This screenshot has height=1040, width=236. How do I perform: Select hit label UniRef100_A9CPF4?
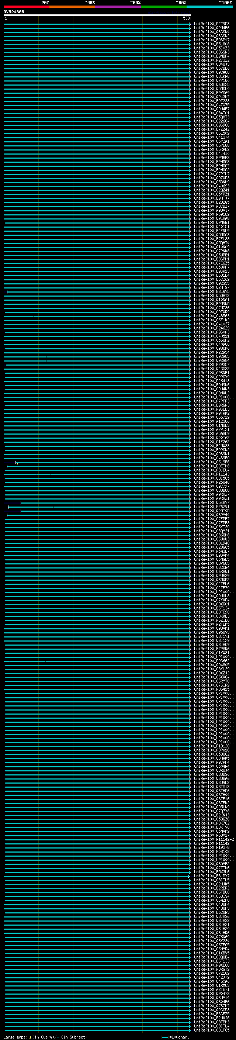211,762
